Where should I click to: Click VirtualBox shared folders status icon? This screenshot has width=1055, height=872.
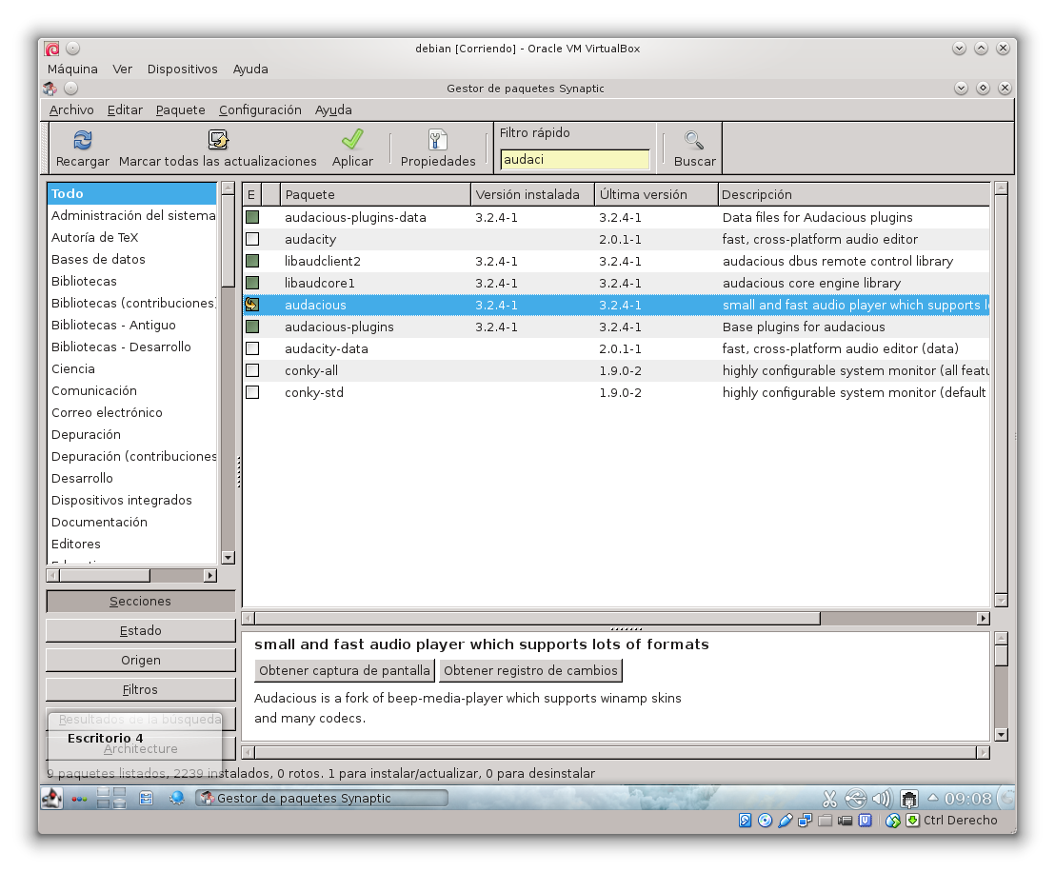(825, 821)
